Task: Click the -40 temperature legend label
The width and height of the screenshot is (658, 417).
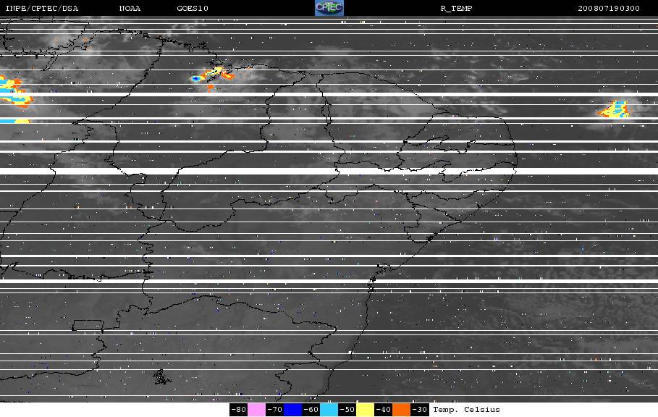Action: (383, 410)
